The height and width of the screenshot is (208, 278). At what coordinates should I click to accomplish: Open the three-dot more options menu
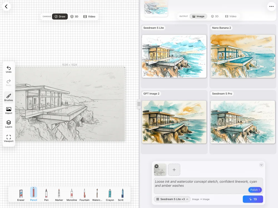(271, 7)
